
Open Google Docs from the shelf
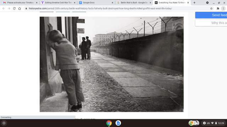(118, 123)
